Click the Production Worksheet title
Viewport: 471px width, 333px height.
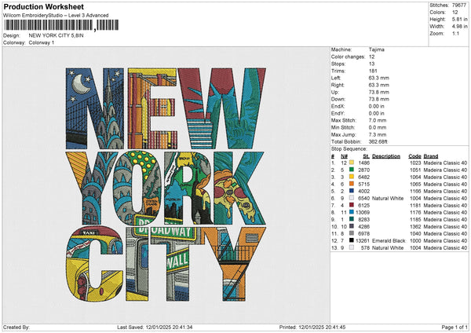tap(44, 6)
